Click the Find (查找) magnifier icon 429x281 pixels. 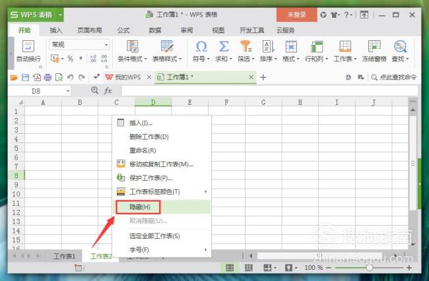point(400,46)
